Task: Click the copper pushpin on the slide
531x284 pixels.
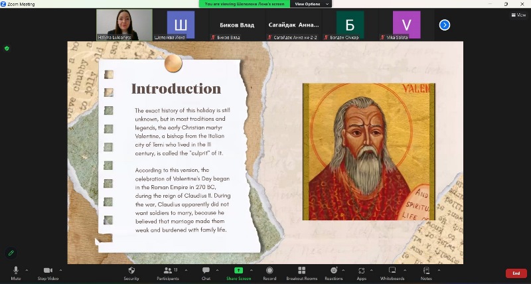Action: (173, 63)
